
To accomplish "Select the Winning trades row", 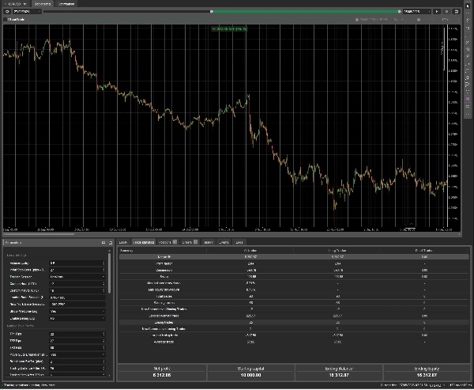I will coord(294,303).
